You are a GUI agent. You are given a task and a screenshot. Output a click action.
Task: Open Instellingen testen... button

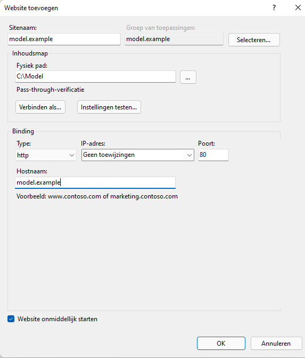[x=109, y=107]
